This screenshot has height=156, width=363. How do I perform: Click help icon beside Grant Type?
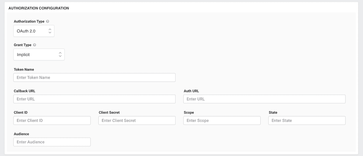(x=34, y=45)
